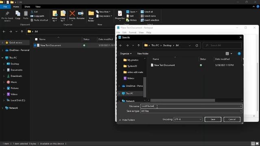
Task: Sort by Date modified in Explorer window
Action: 106,39
